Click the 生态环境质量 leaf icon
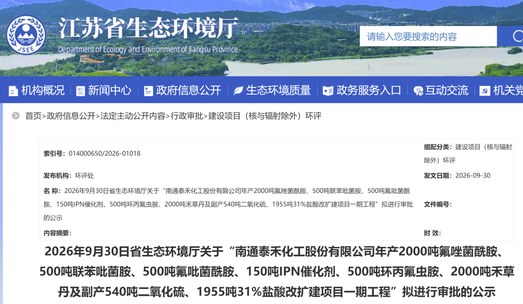Image resolution: width=523 pixels, height=304 pixels. point(238,90)
